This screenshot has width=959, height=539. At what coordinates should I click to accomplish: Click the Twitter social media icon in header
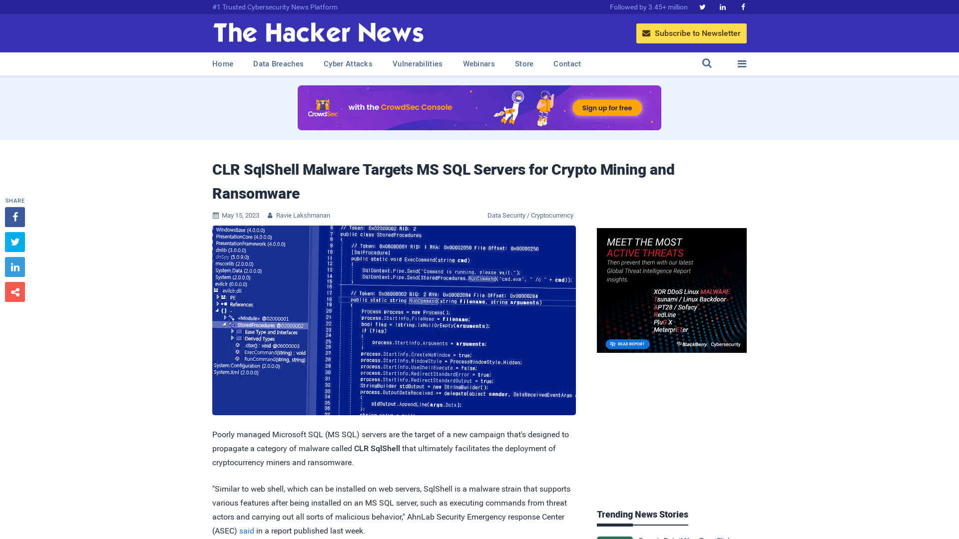point(702,7)
